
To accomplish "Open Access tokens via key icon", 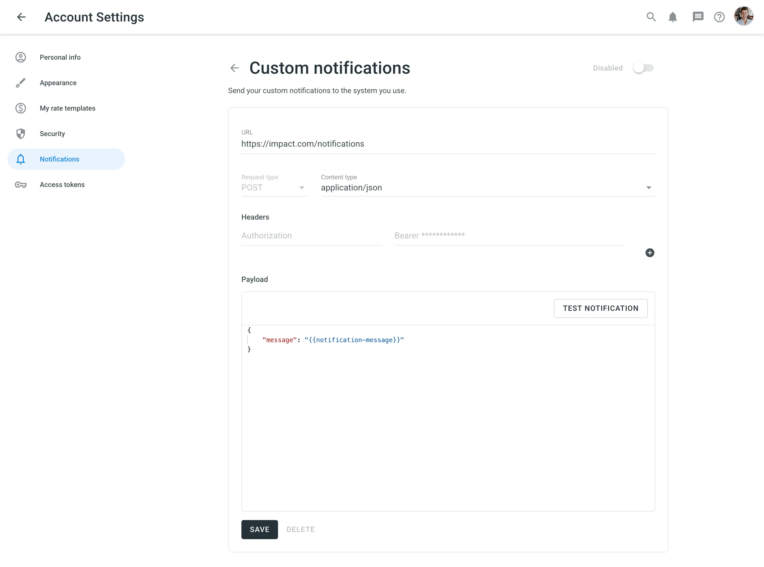I will point(21,184).
